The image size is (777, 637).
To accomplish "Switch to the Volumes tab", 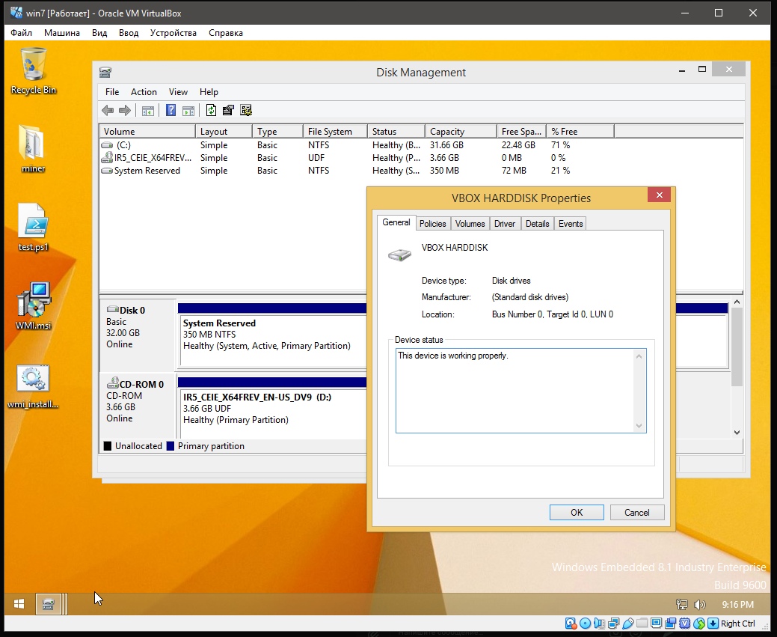I will [x=470, y=224].
